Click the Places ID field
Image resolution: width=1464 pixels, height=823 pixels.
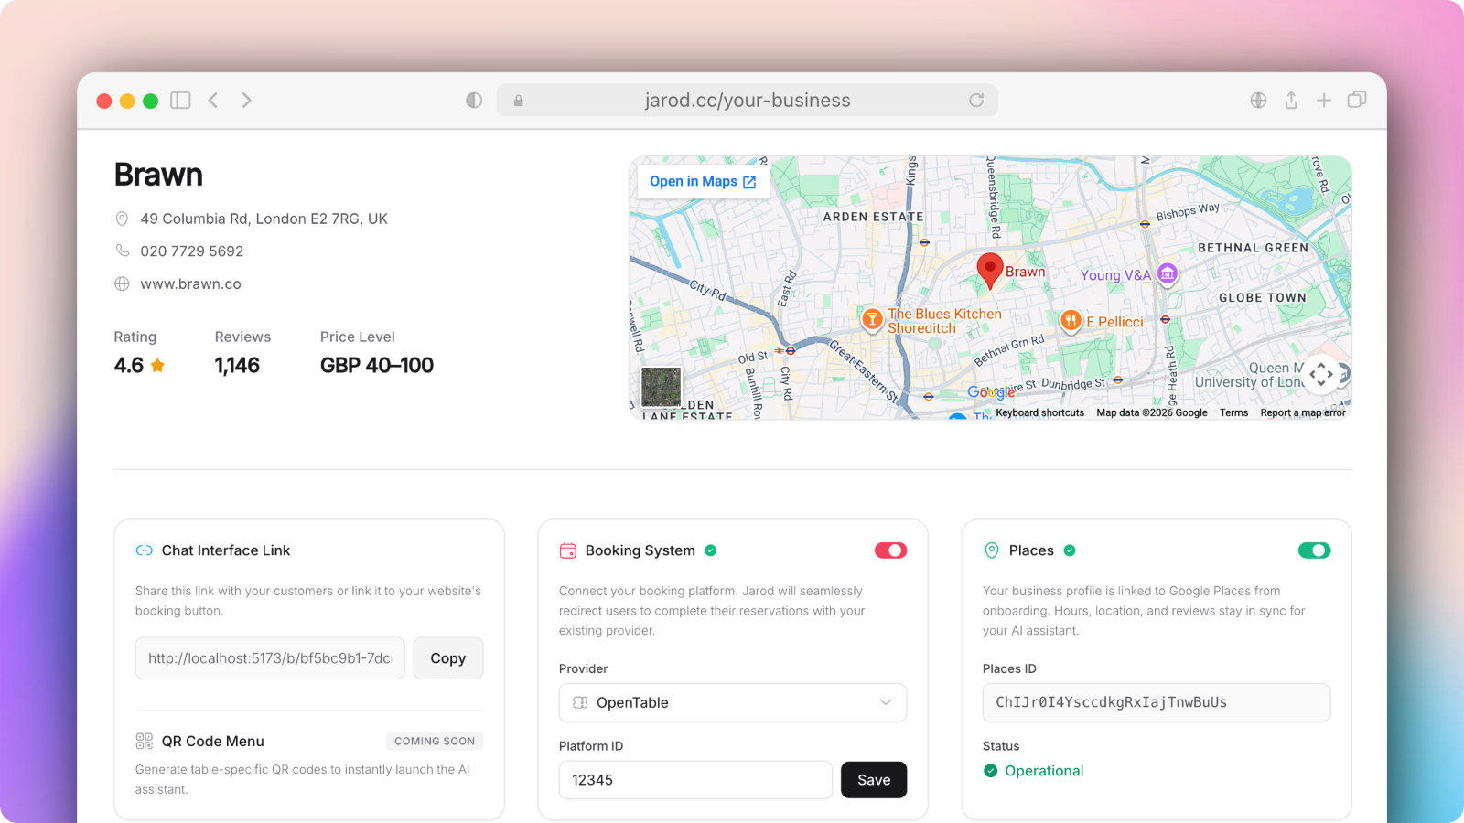click(1157, 702)
